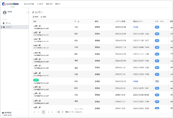Click last login 2023/03/09 10:46

[141, 47]
